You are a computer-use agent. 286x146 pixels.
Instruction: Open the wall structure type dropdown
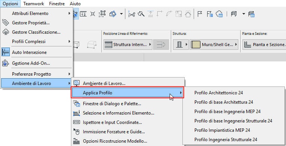181,45
